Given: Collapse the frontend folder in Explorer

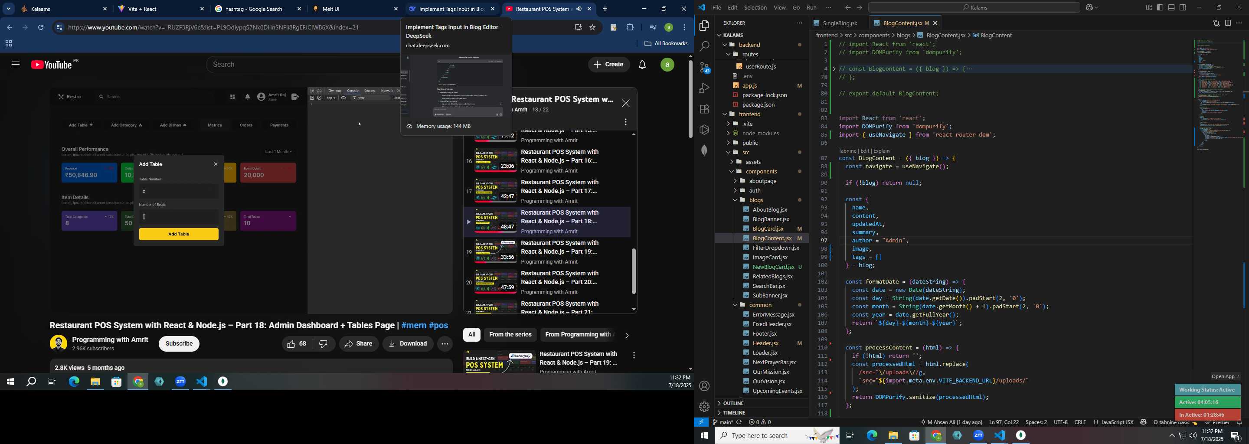Looking at the screenshot, I should pyautogui.click(x=725, y=114).
